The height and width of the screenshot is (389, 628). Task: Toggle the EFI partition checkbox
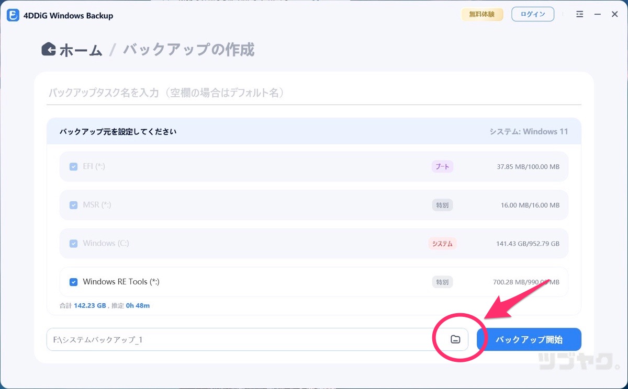[74, 167]
